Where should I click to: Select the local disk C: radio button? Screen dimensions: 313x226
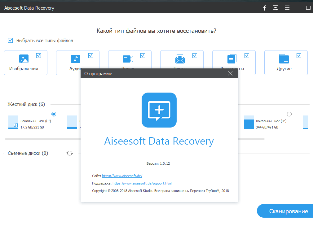(54, 114)
